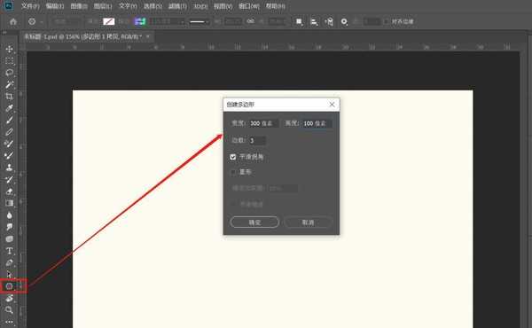Viewport: 532px width, 328px height.
Task: Open the 3D(D) menu
Action: tap(200, 6)
